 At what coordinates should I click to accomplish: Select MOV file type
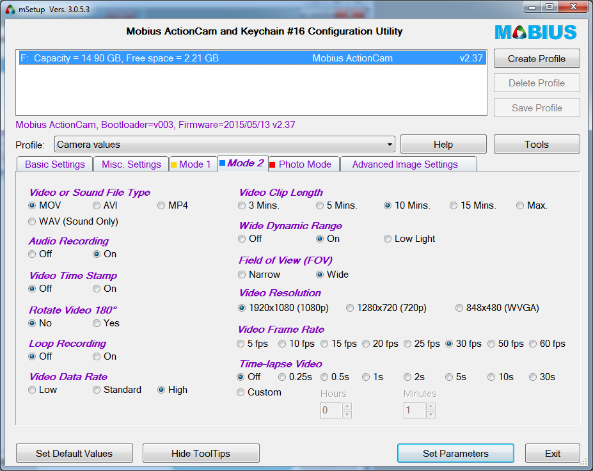click(45, 205)
